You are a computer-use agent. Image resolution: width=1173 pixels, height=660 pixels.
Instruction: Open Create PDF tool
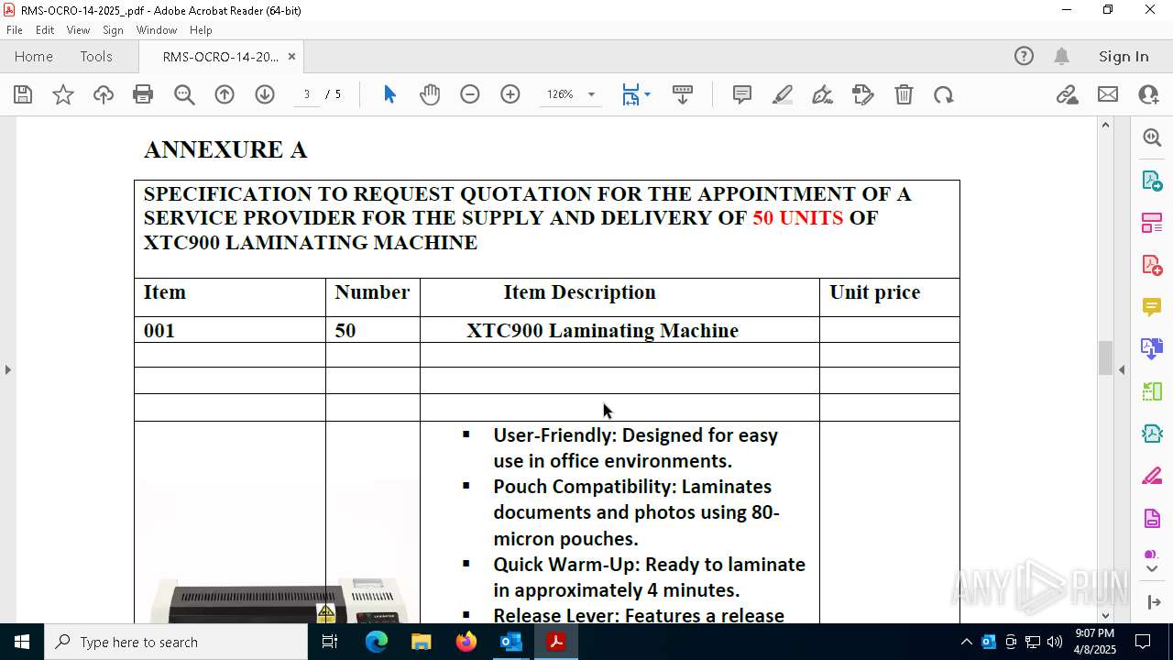click(1152, 265)
